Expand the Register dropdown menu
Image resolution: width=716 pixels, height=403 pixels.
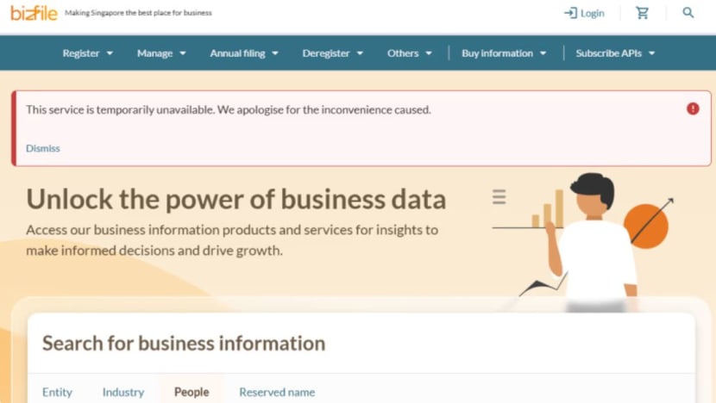(x=88, y=53)
